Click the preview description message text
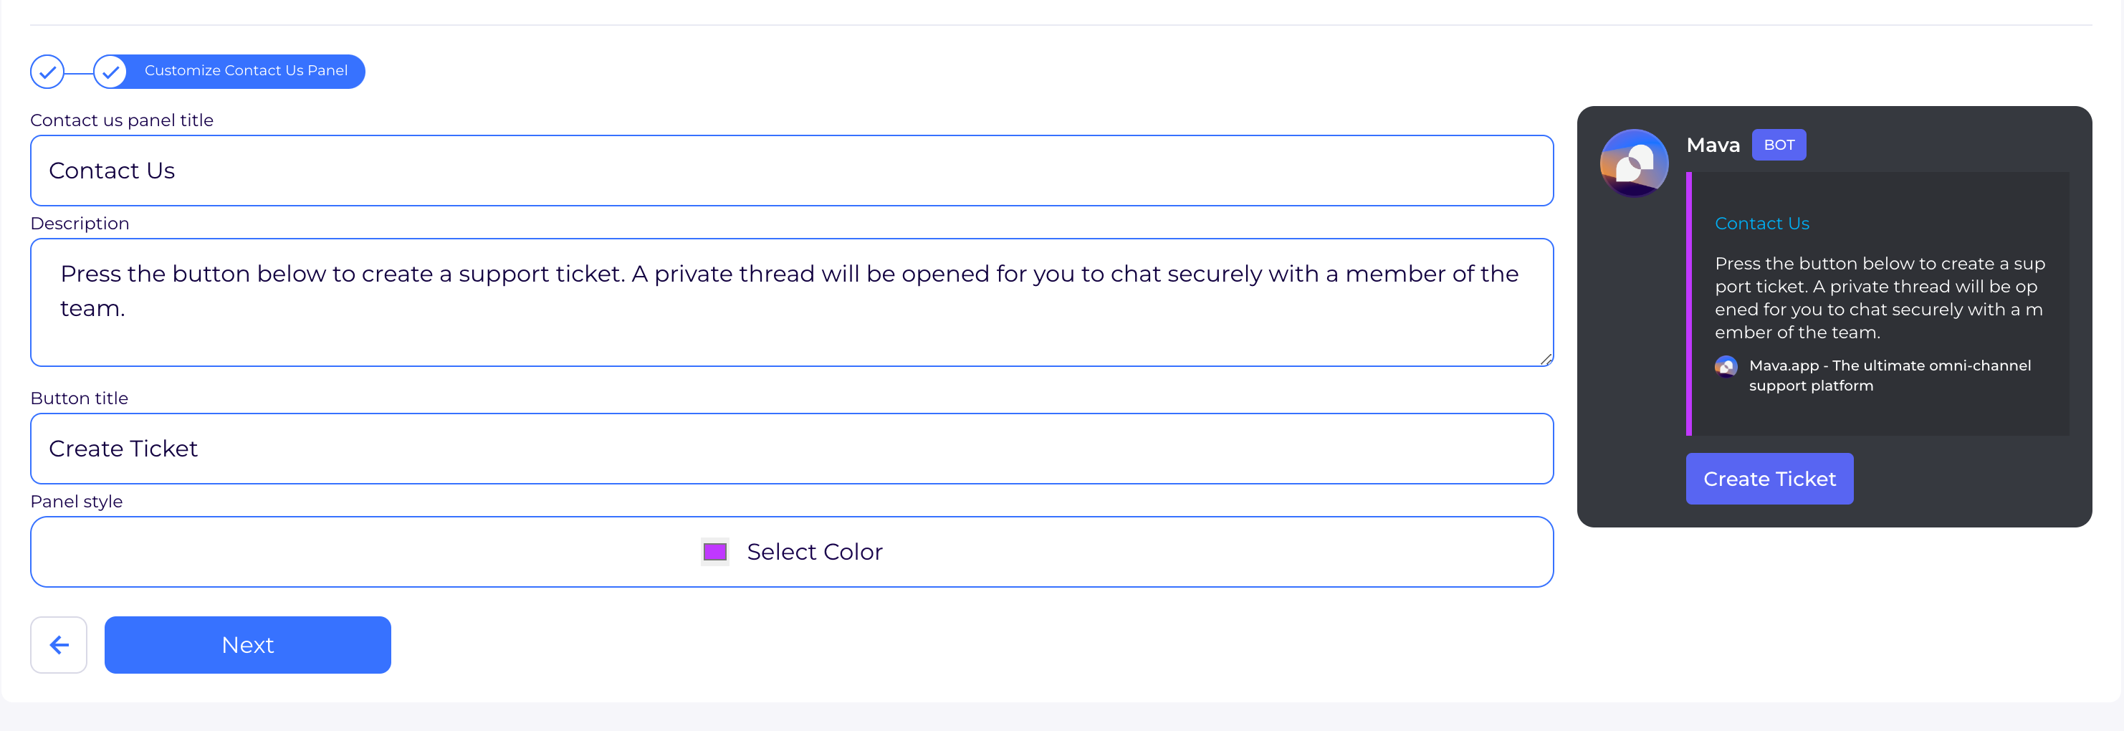2124x731 pixels. click(x=1879, y=298)
